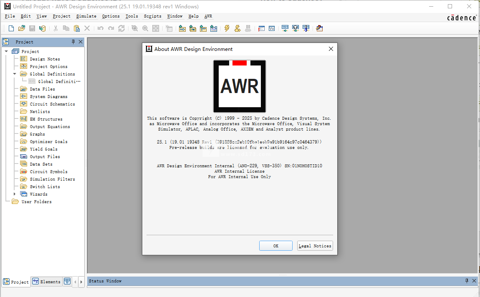Select EM Structures tree item
The height and width of the screenshot is (297, 480).
(46, 119)
